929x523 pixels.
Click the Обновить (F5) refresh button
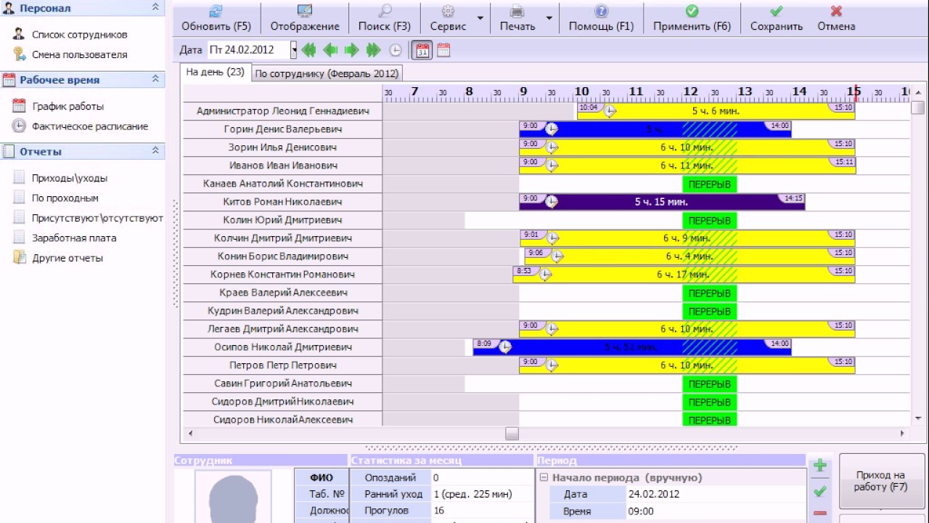(x=216, y=18)
